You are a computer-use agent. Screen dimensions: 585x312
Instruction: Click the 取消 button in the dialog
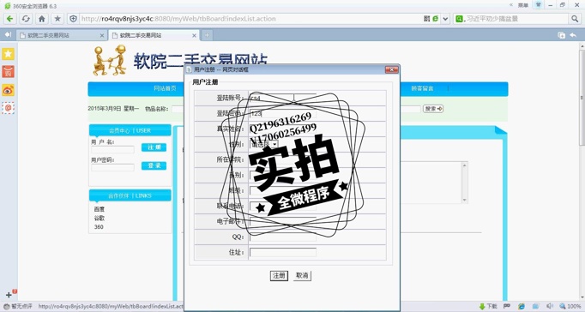tap(302, 276)
